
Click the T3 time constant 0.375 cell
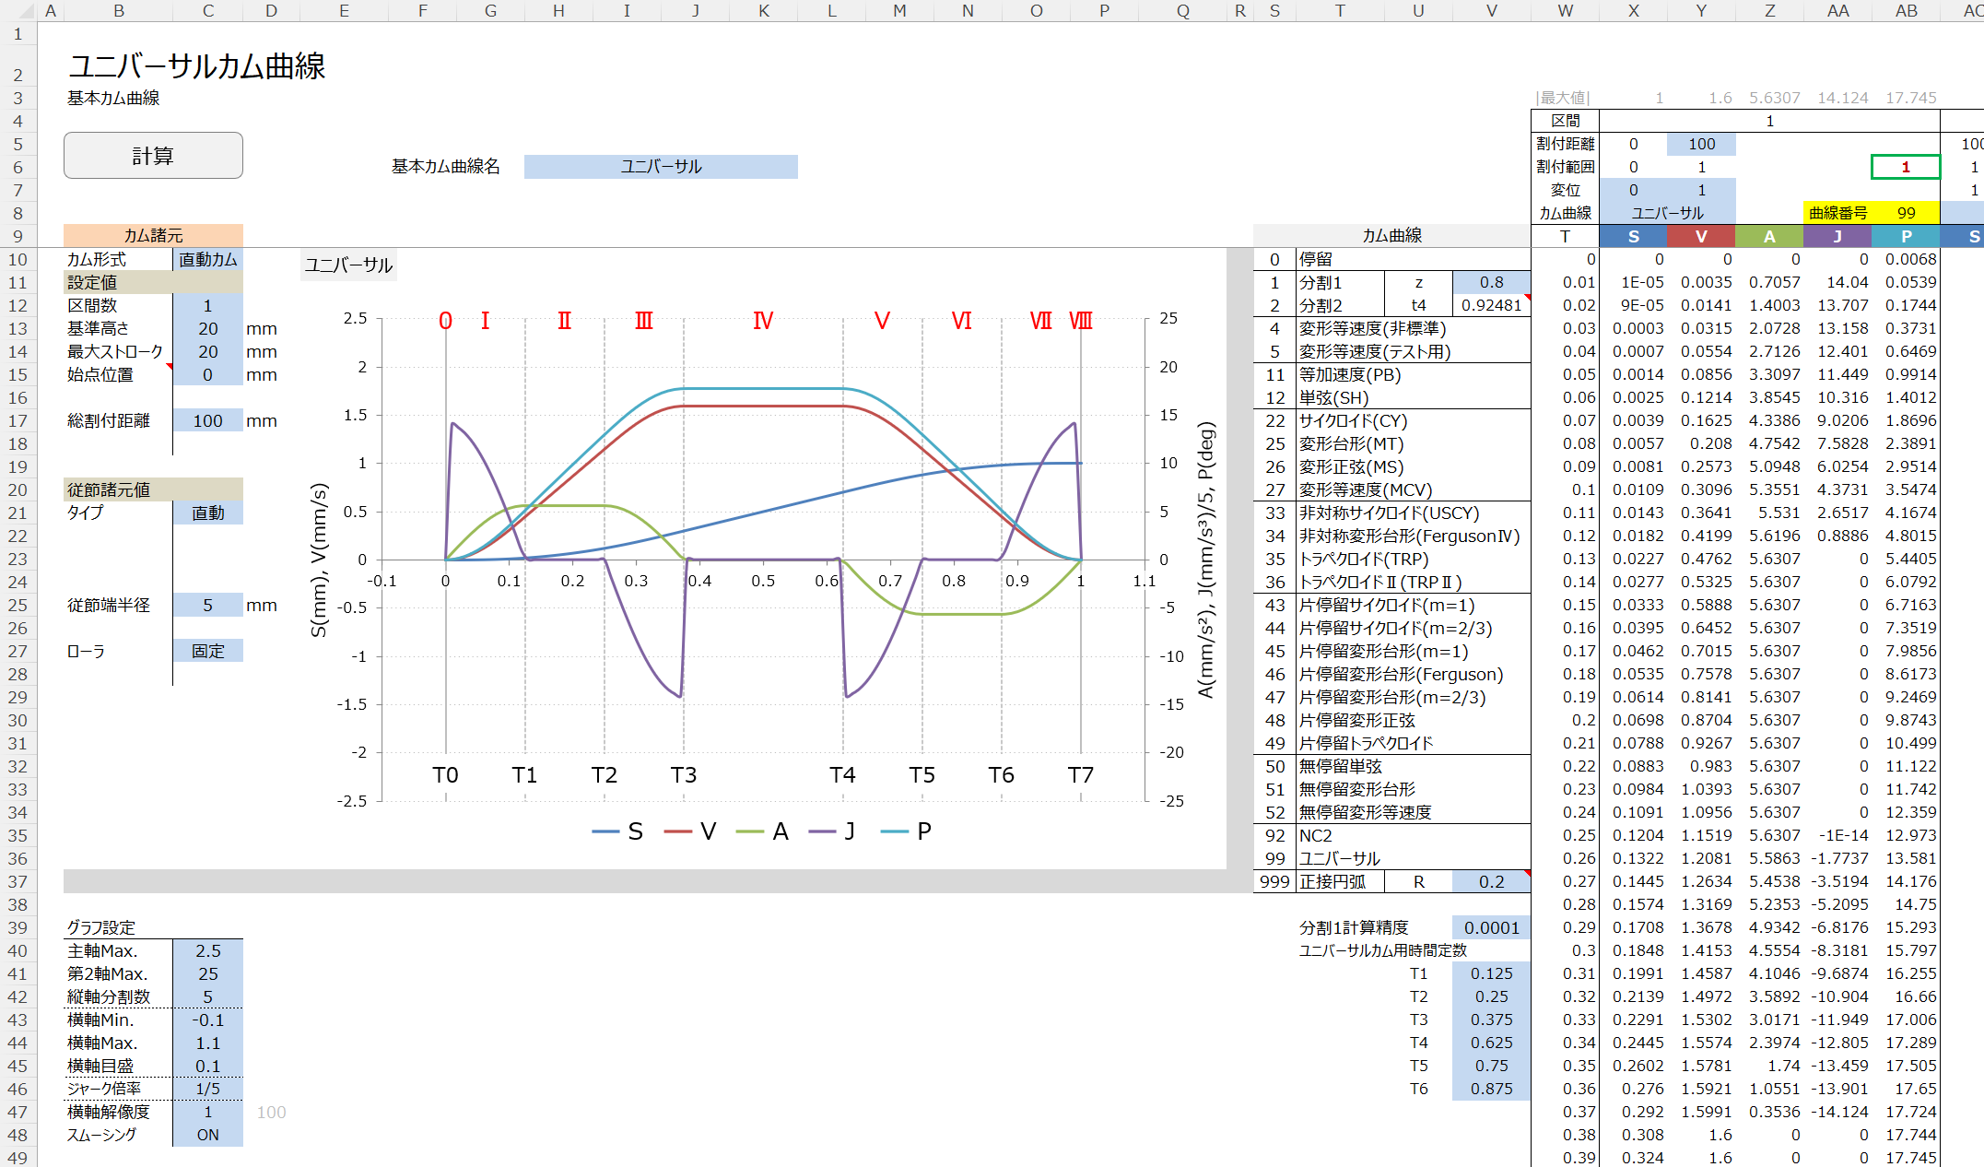[x=1490, y=1020]
